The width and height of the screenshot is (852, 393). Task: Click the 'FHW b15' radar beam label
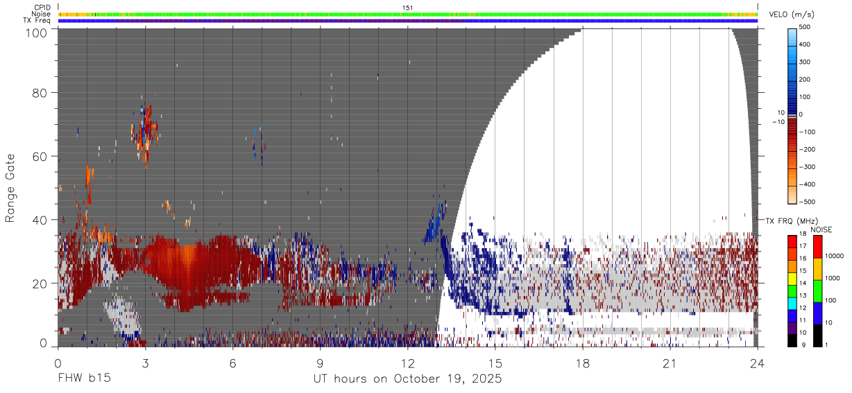(x=84, y=379)
